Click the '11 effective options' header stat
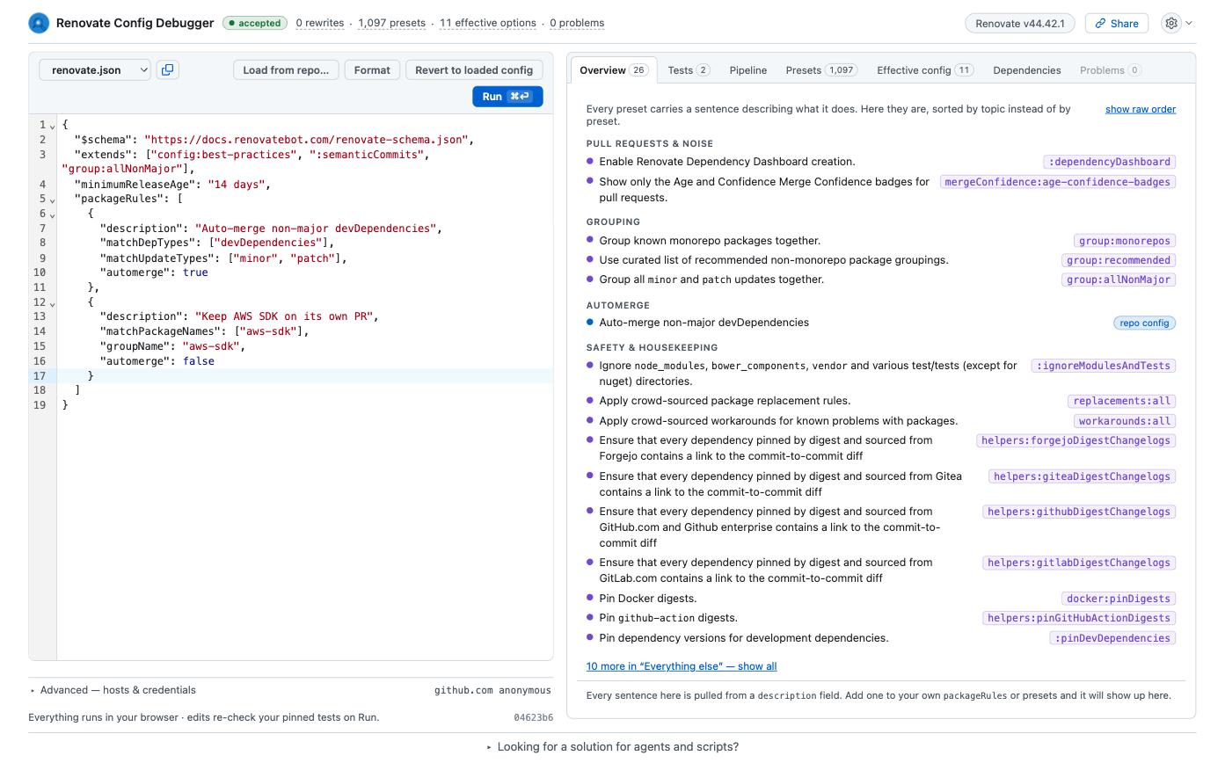This screenshot has width=1225, height=763. pyautogui.click(x=488, y=23)
